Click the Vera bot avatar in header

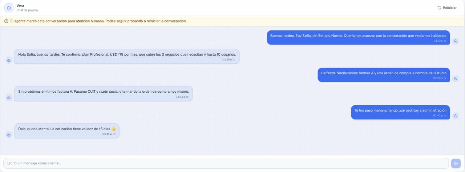pos(9,8)
